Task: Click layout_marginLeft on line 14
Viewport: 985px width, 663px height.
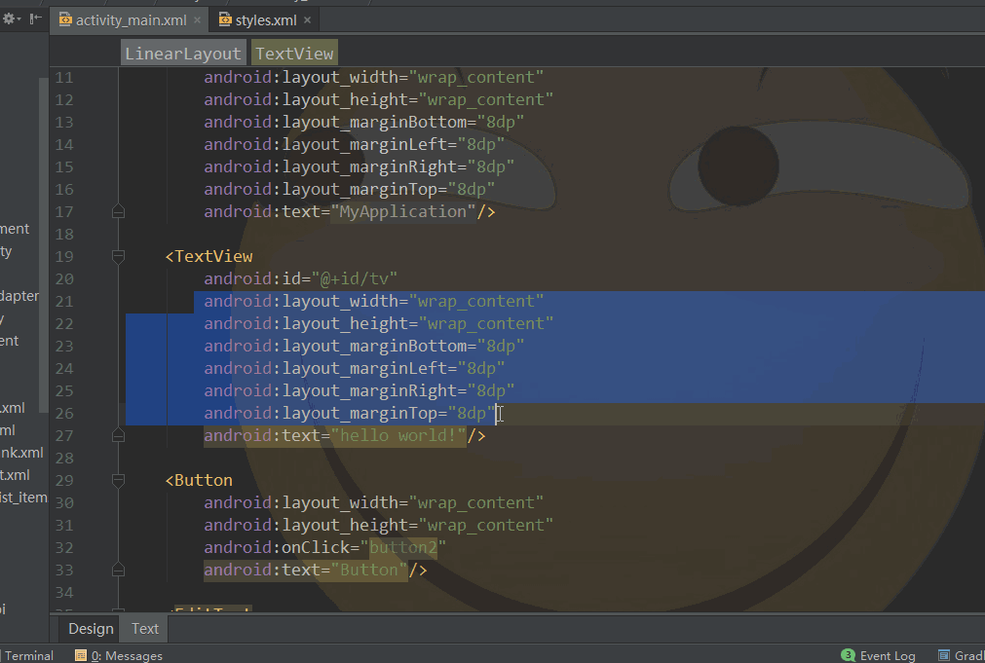Action: [x=365, y=144]
